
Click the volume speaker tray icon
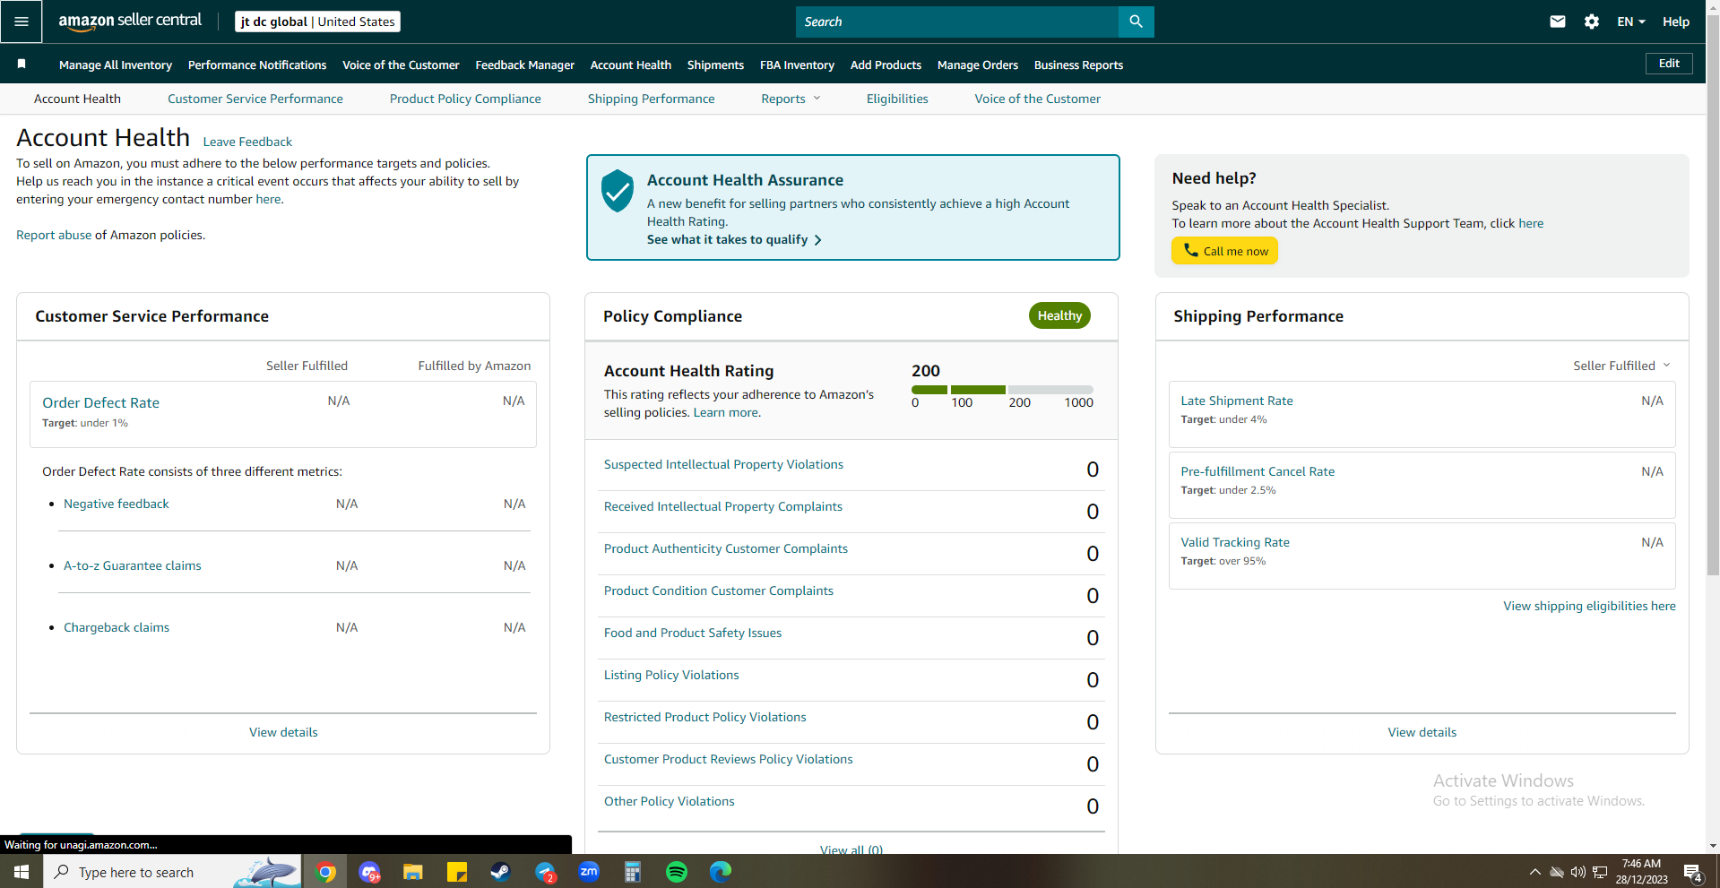(1578, 872)
